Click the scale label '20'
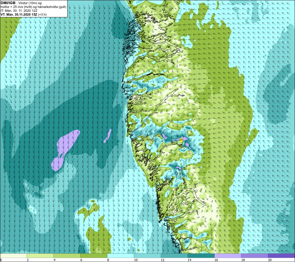295x262 pixels. click(x=270, y=260)
